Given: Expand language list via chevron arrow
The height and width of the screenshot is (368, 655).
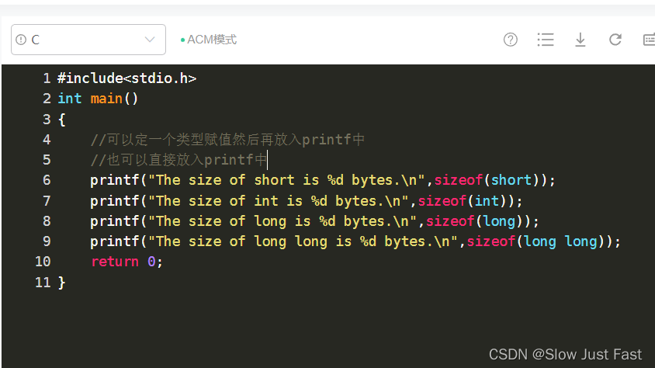Looking at the screenshot, I should pyautogui.click(x=150, y=40).
